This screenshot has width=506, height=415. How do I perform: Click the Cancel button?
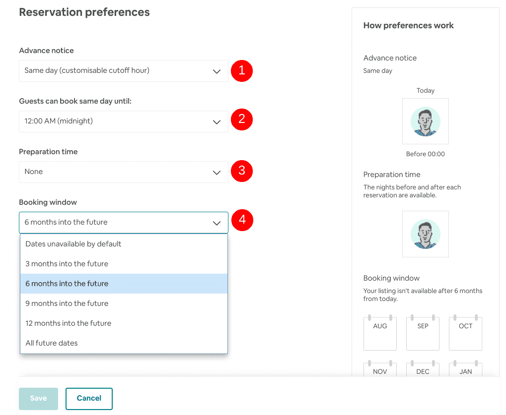(x=89, y=398)
